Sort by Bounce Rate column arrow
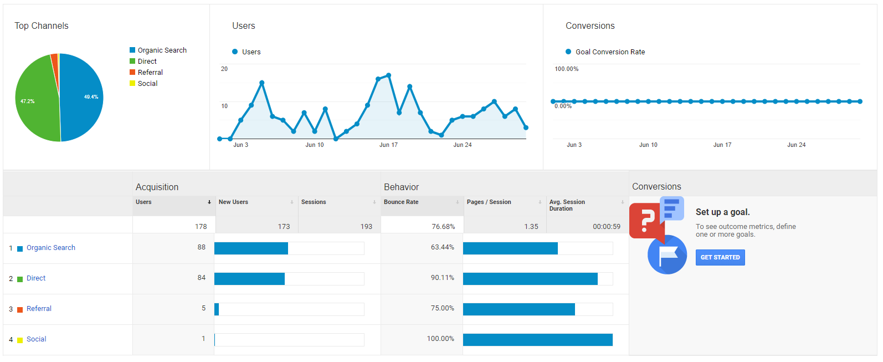The width and height of the screenshot is (883, 362). 458,202
